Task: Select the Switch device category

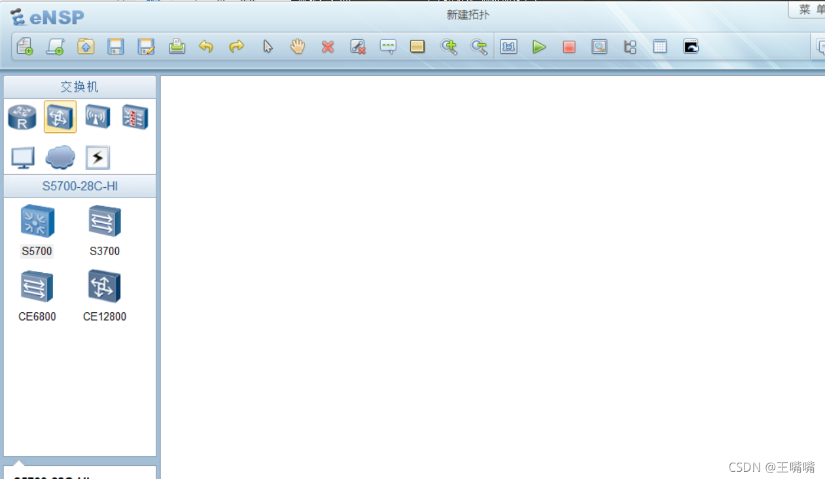Action: click(x=60, y=116)
